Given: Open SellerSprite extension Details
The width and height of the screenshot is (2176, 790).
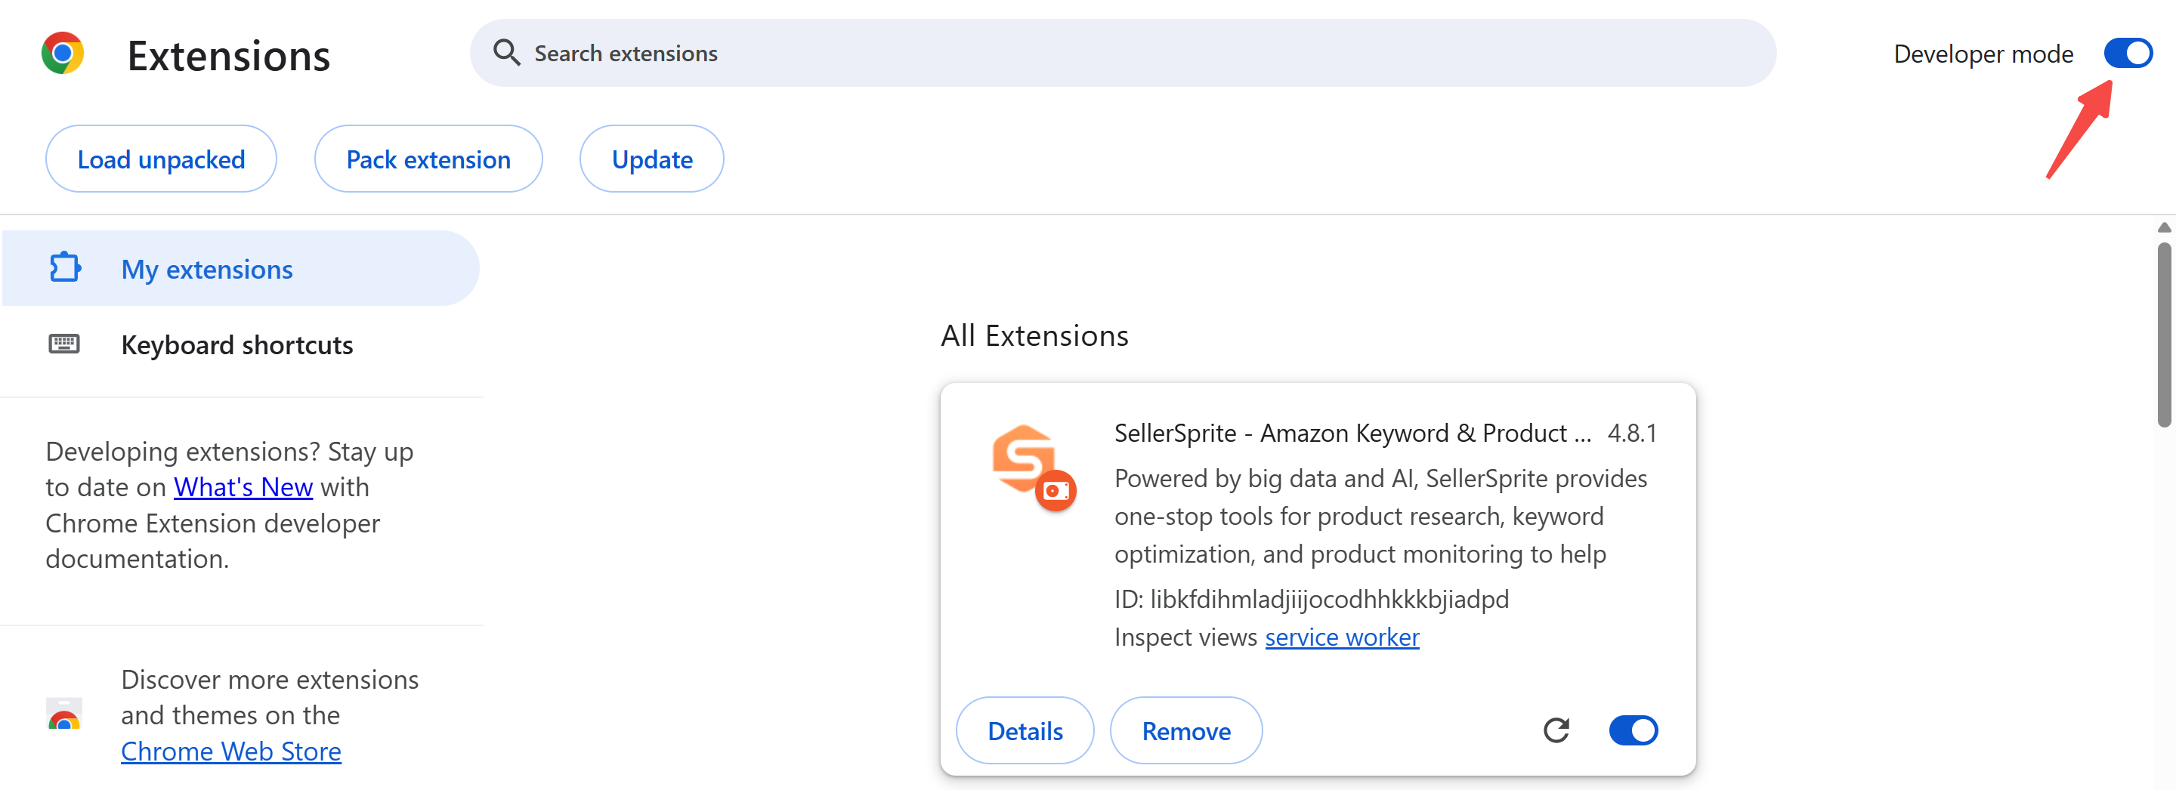Looking at the screenshot, I should tap(1025, 731).
